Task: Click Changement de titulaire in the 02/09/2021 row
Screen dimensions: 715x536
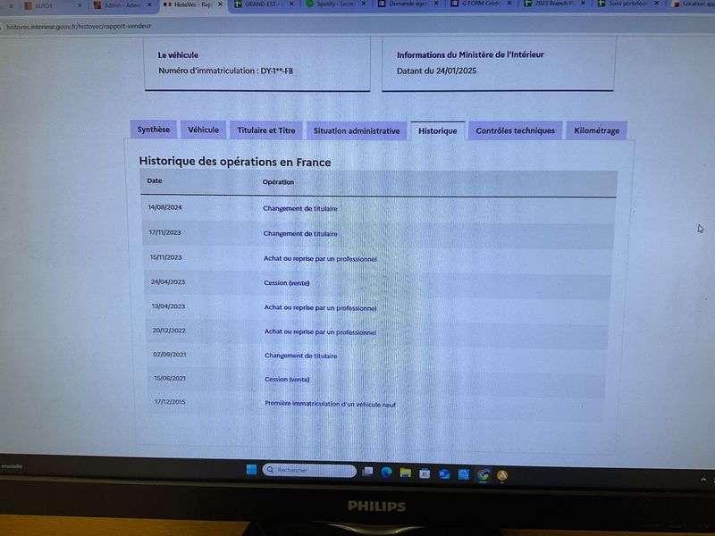Action: [300, 356]
